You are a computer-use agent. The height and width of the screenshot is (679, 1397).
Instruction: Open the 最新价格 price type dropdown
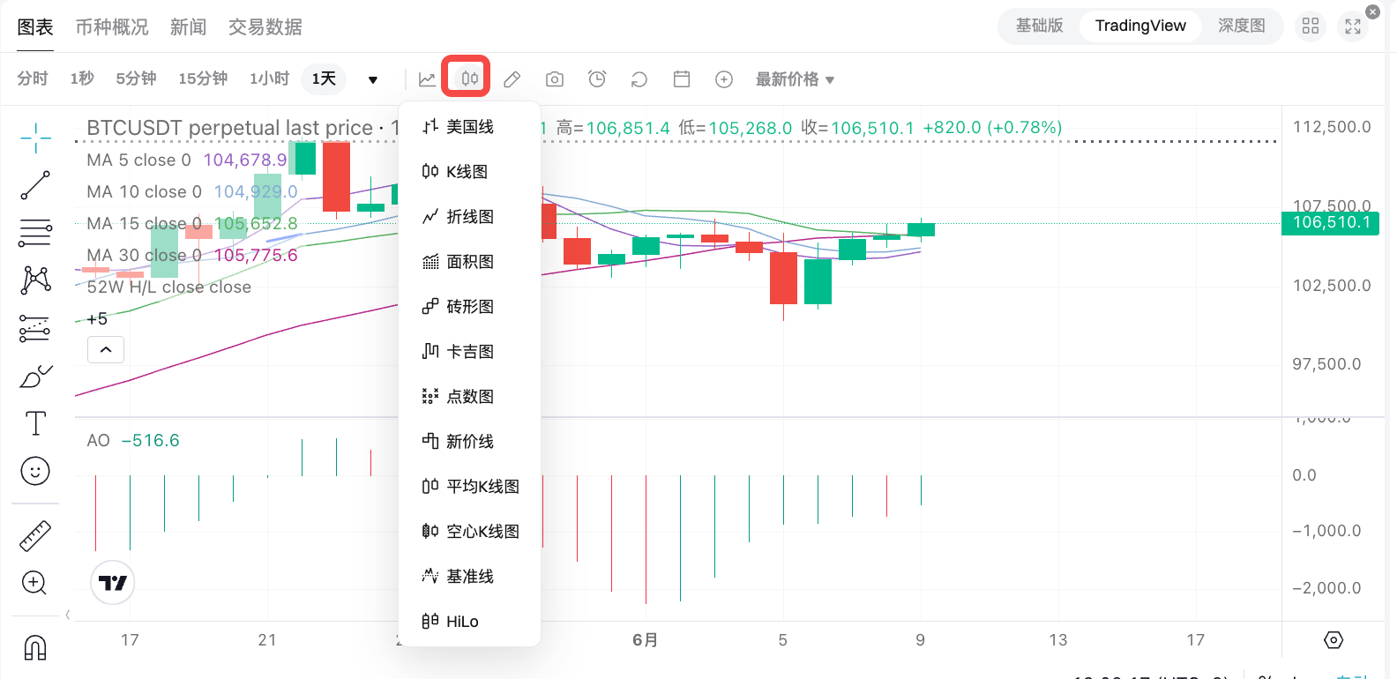(794, 79)
